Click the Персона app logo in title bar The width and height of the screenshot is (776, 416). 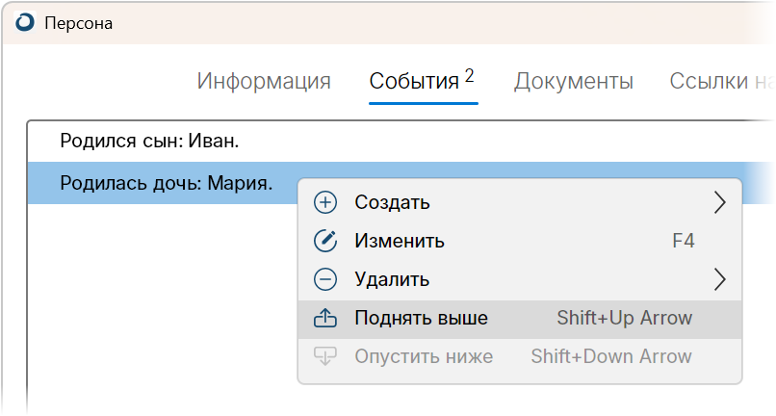(x=25, y=23)
